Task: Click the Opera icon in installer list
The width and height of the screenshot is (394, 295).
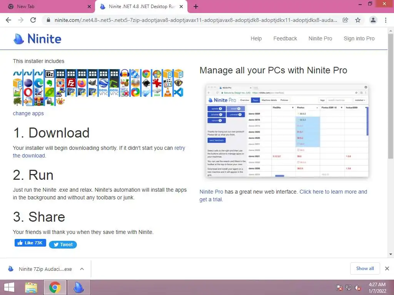Action: tap(28, 92)
